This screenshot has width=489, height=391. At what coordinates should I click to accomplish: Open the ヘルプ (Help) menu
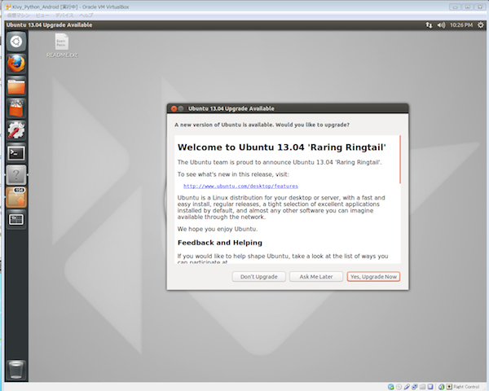(x=86, y=15)
